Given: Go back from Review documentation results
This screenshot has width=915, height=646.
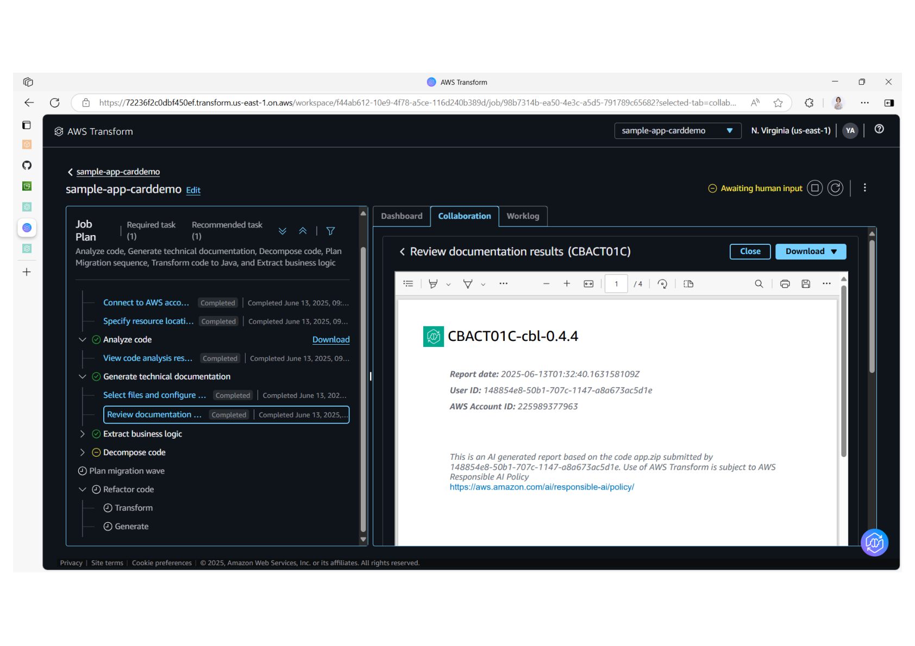Looking at the screenshot, I should point(402,252).
